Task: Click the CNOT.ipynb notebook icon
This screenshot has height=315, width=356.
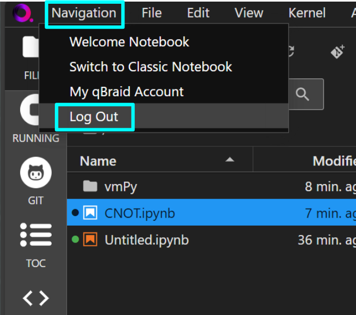Action: pyautogui.click(x=90, y=213)
